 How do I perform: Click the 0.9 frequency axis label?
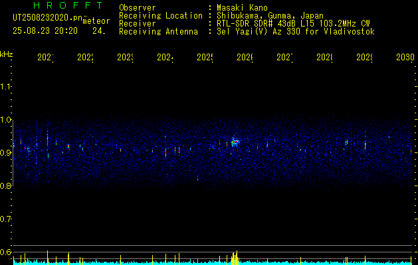coord(6,153)
